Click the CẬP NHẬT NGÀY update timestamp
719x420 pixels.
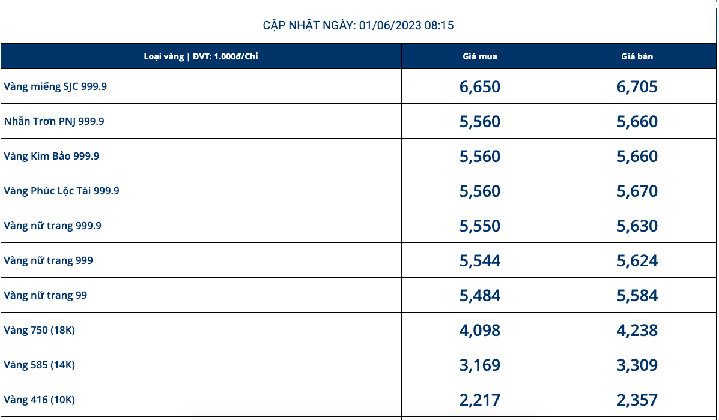(358, 25)
